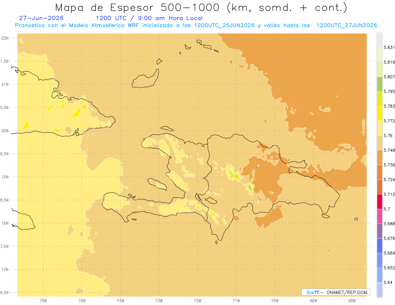This screenshot has height=305, width=395.
Task: Click the latitude label 20N
Action: point(5,131)
